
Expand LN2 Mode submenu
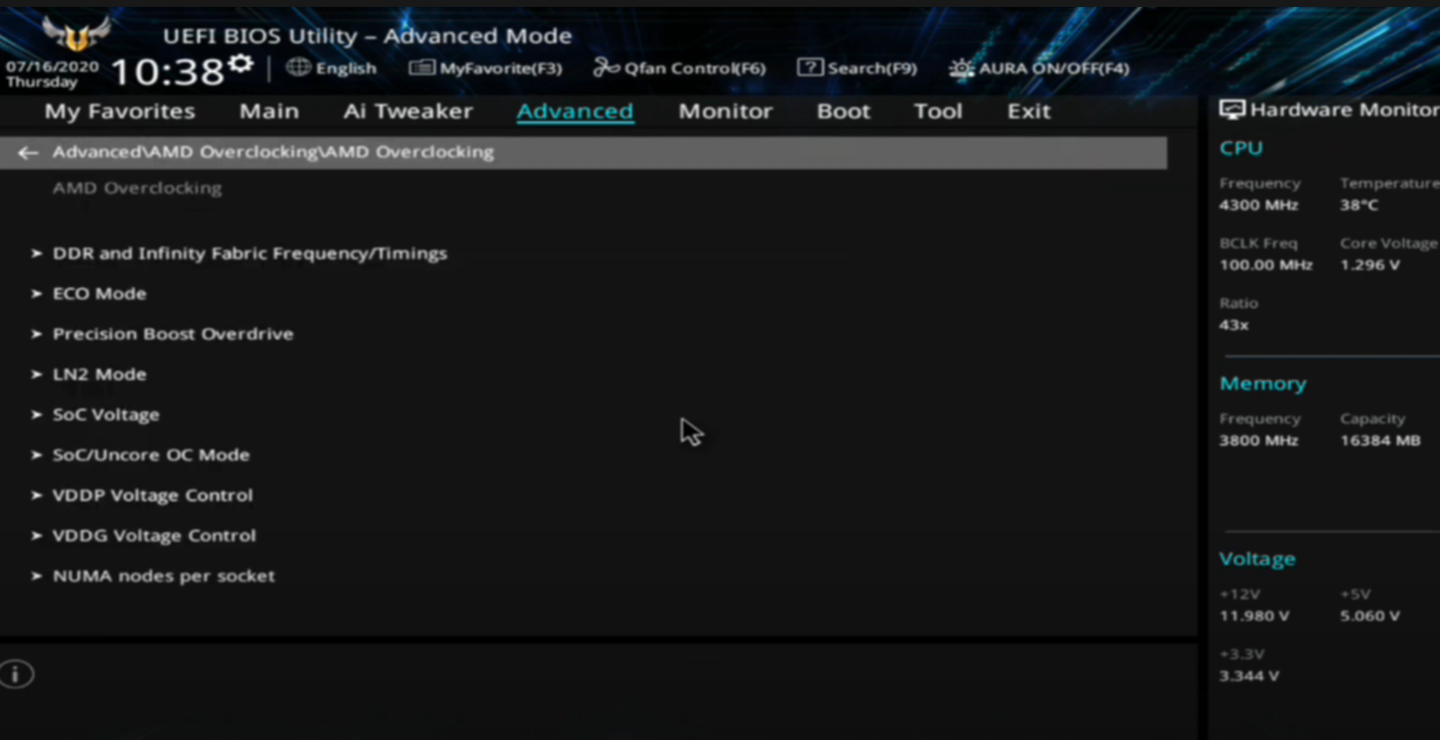(x=99, y=374)
